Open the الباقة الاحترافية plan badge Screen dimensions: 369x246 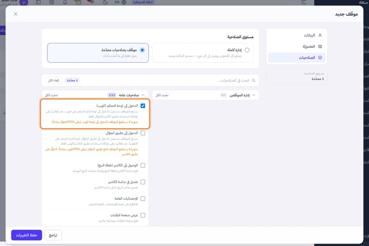[143, 2]
